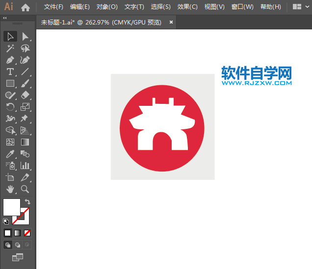Select the Rotate tool
Image resolution: width=312 pixels, height=269 pixels.
pyautogui.click(x=10, y=107)
